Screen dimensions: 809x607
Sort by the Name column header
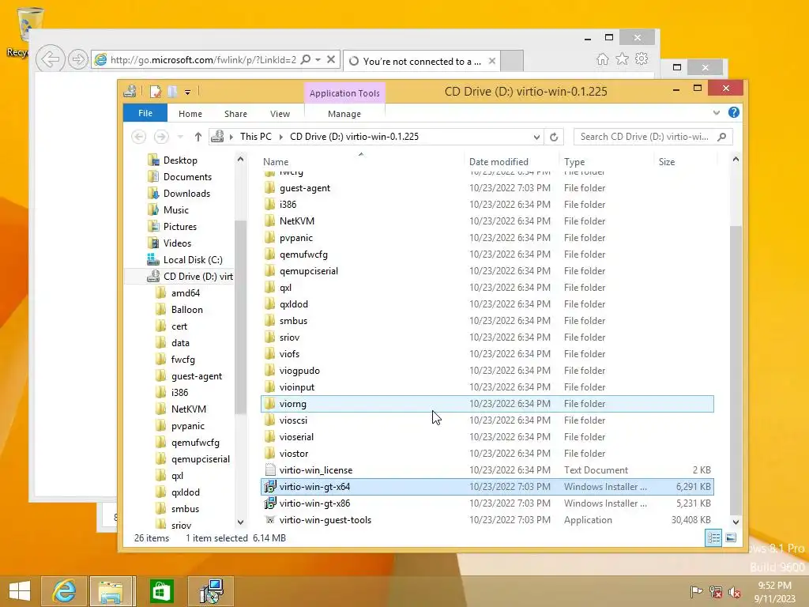point(276,161)
